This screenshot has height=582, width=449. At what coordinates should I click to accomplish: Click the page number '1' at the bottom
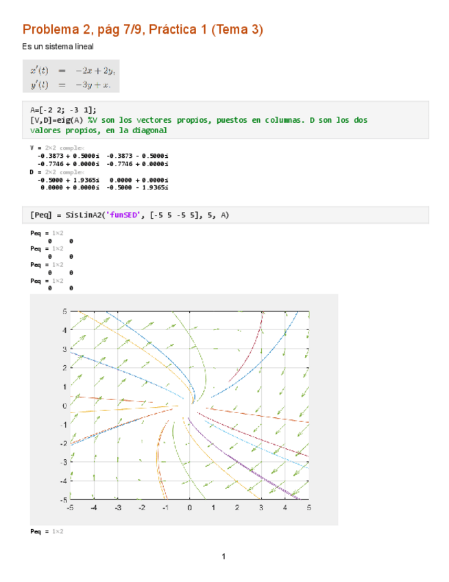coord(223,557)
